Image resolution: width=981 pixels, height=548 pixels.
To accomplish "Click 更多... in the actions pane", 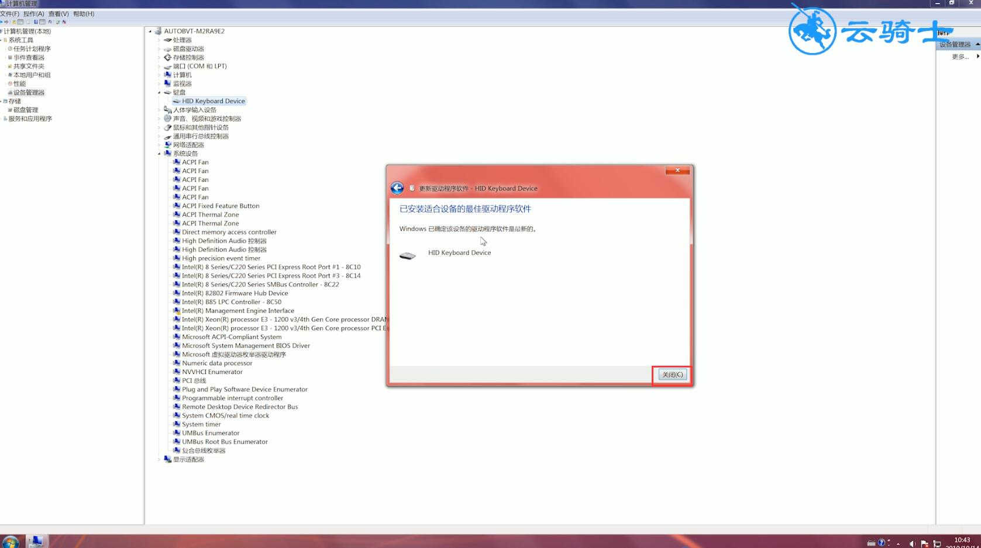I will pos(960,56).
